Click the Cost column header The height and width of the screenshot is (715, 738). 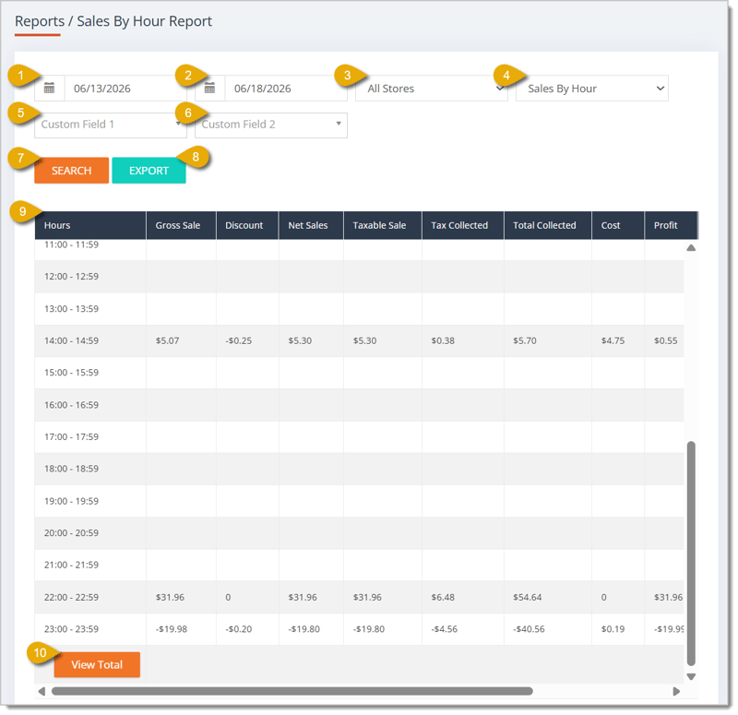coord(618,225)
